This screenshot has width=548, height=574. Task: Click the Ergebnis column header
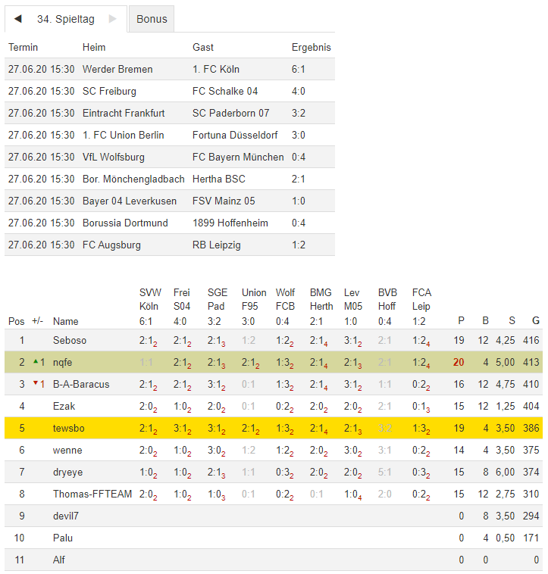click(x=311, y=47)
